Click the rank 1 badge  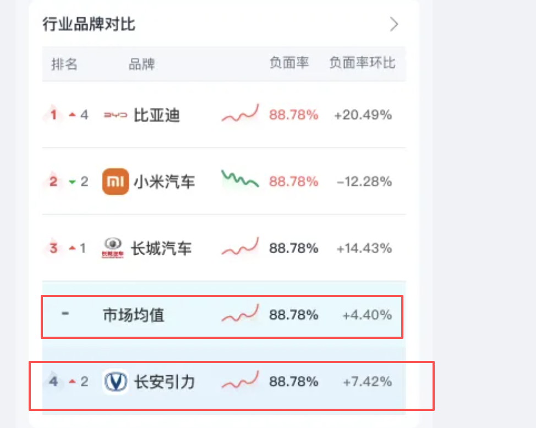click(x=54, y=114)
